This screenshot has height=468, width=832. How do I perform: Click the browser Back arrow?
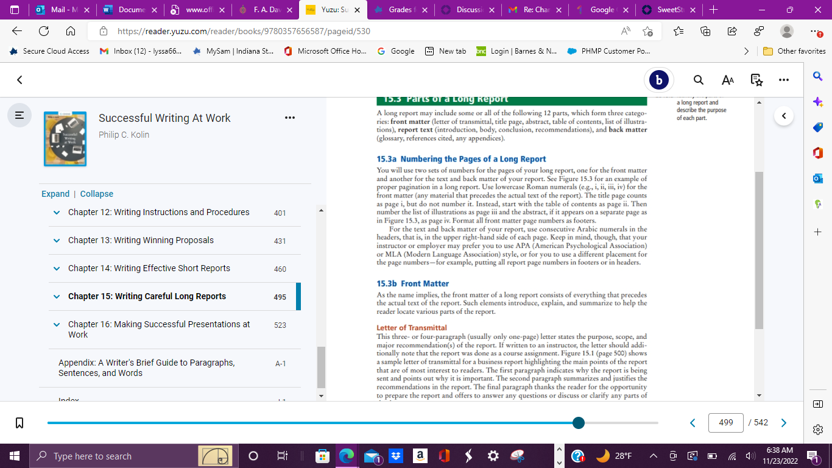[17, 31]
